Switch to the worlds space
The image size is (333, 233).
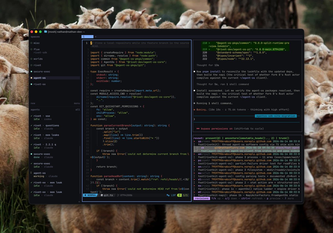38,59
